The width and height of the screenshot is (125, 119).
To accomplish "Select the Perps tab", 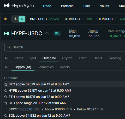I will point(19,58).
